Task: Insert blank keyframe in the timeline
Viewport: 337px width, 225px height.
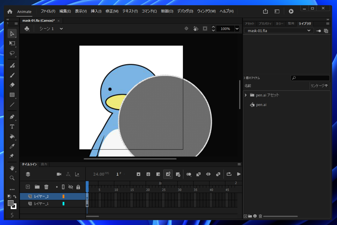Action: pos(148,174)
